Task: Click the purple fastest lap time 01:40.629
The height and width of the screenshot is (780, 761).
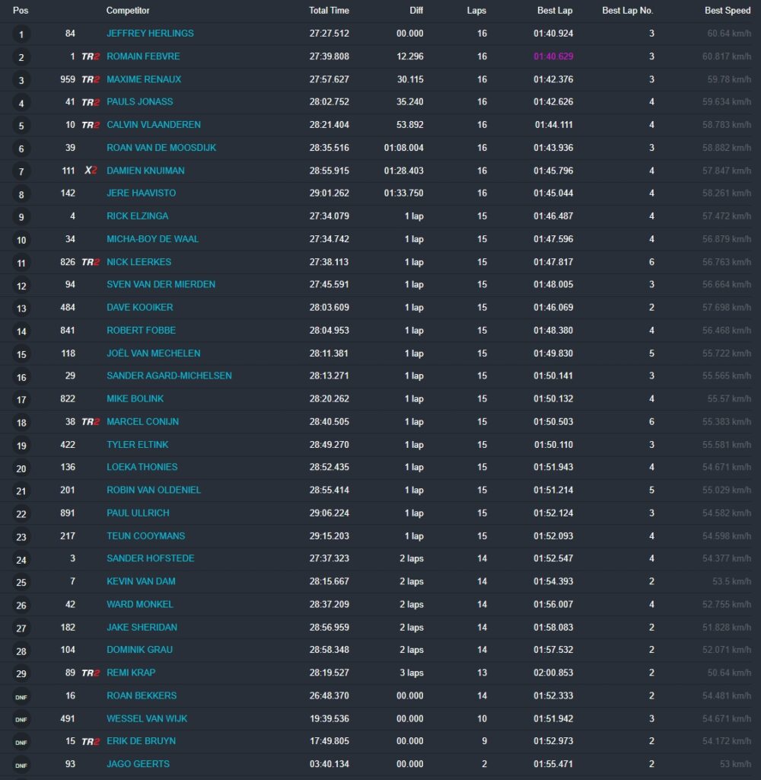Action: 553,56
